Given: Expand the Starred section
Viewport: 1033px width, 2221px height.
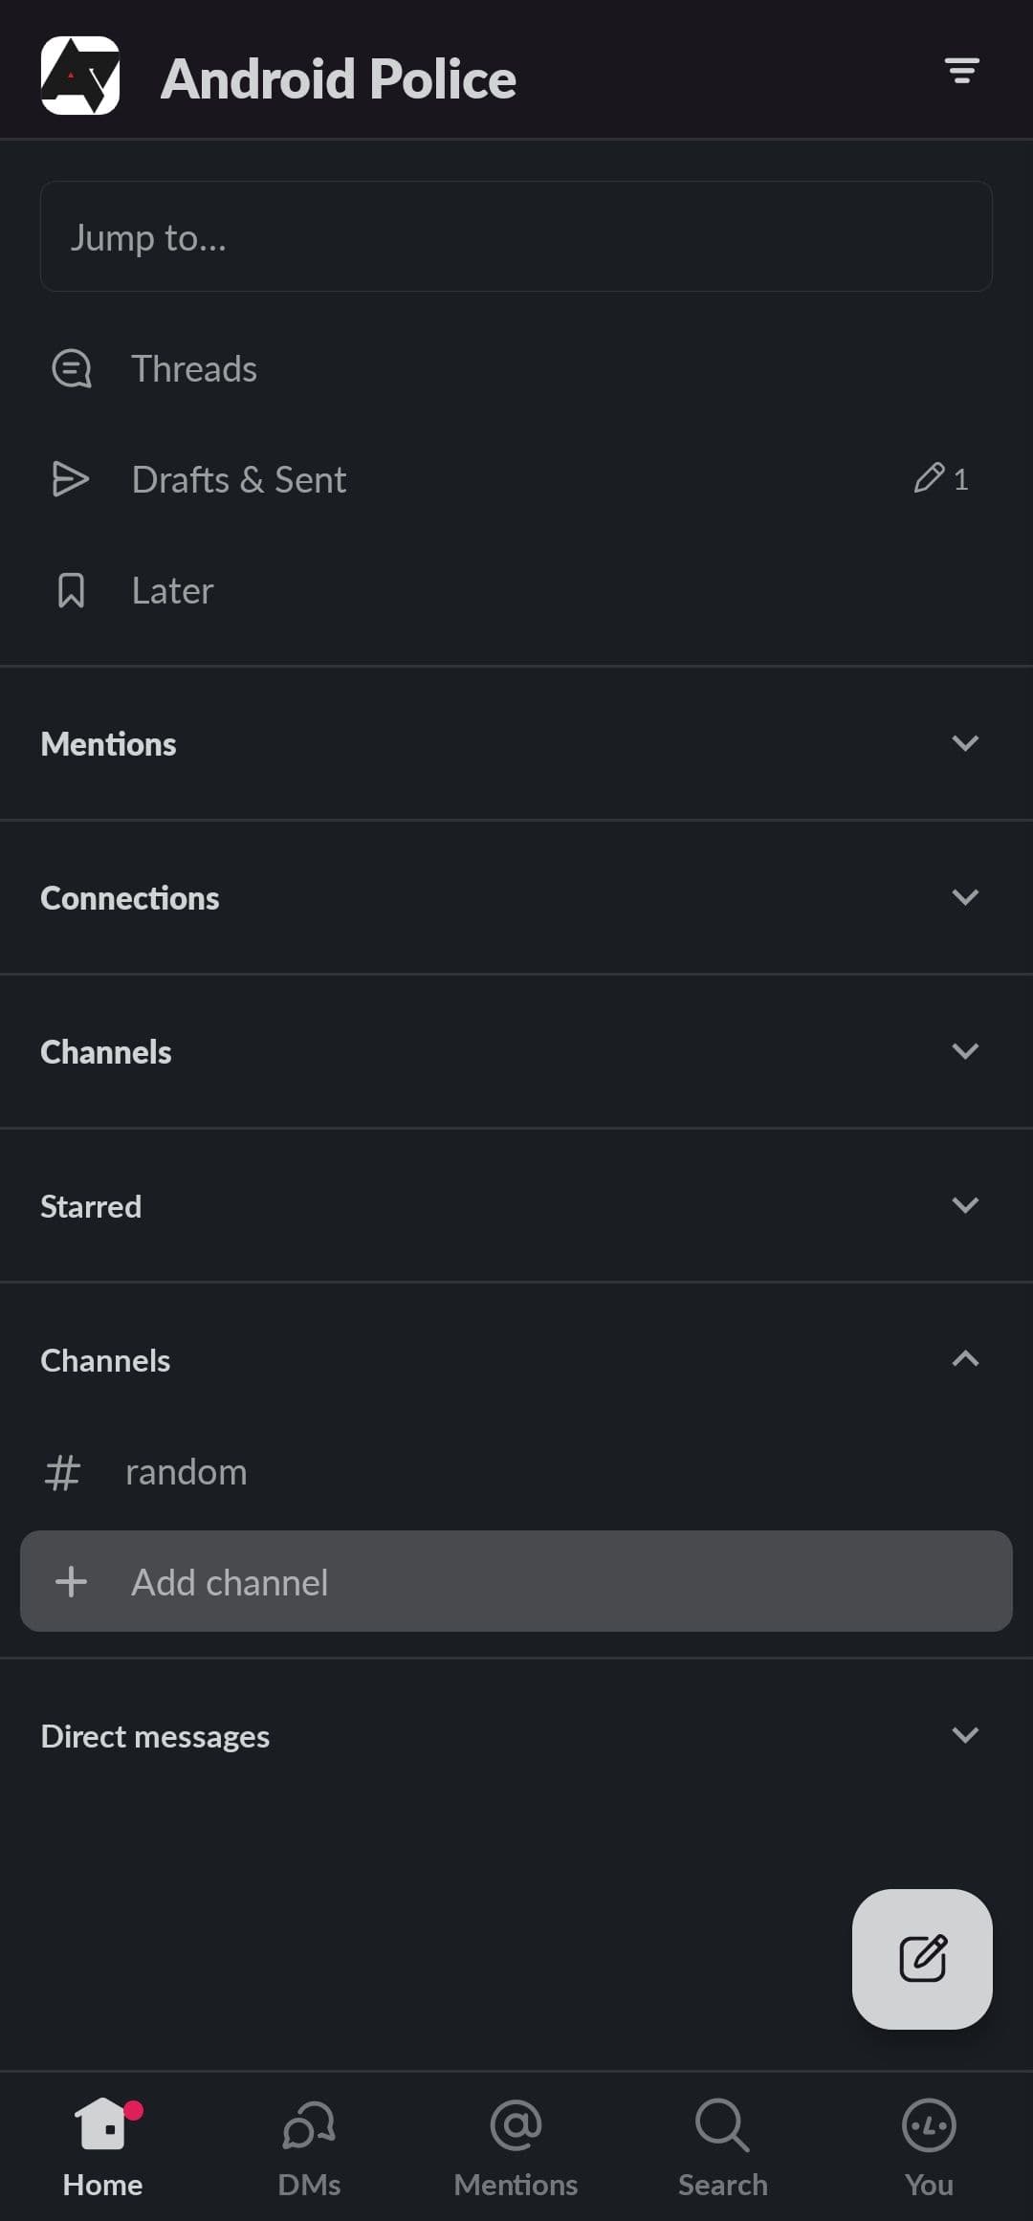Looking at the screenshot, I should click(x=965, y=1205).
